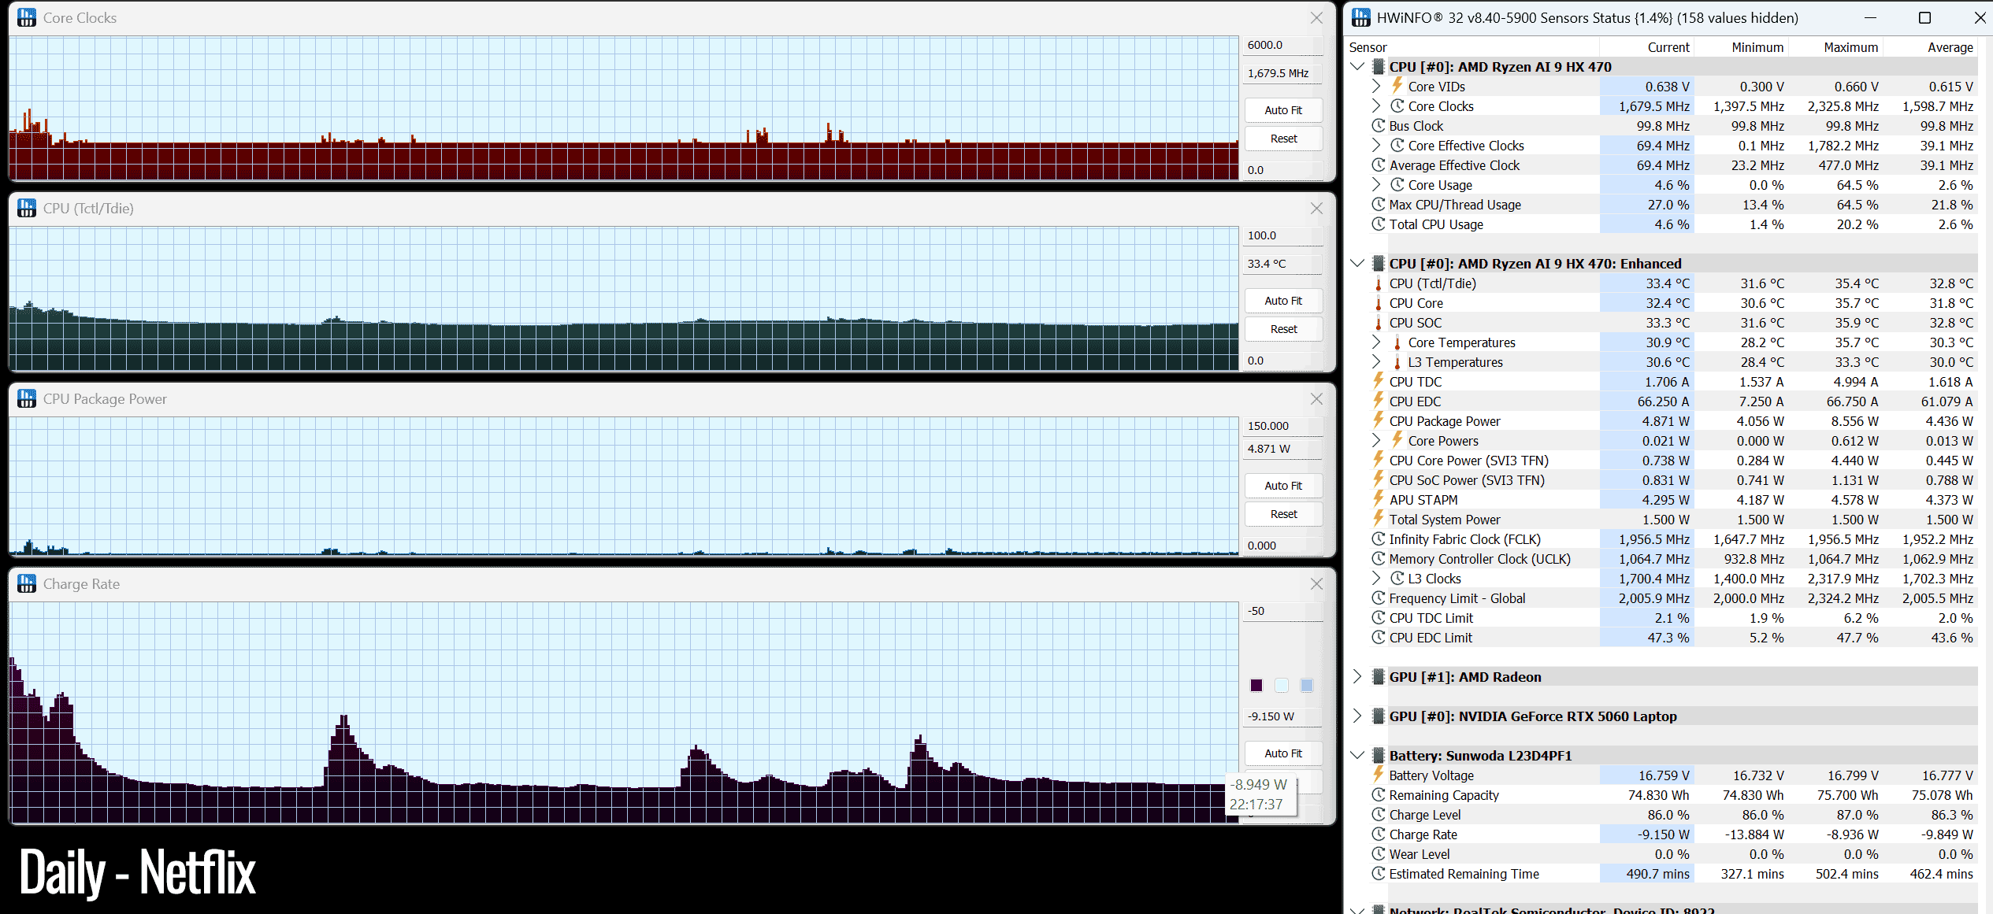Expand the Core Temperatures row

tap(1376, 342)
